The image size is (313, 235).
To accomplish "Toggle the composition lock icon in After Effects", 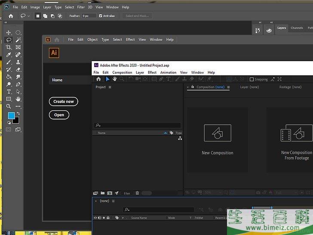I will click(x=193, y=87).
